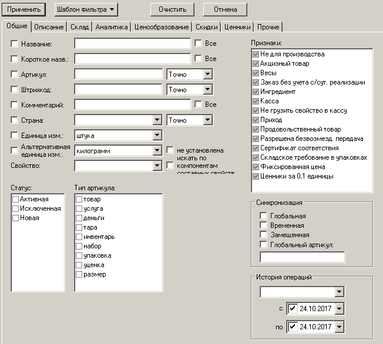Check the набор article type
383x344 pixels.
point(79,246)
